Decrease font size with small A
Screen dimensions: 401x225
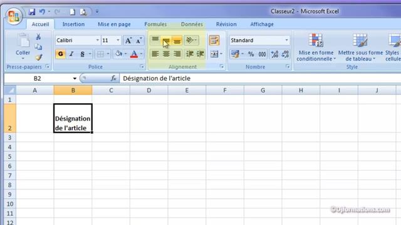pyautogui.click(x=139, y=40)
